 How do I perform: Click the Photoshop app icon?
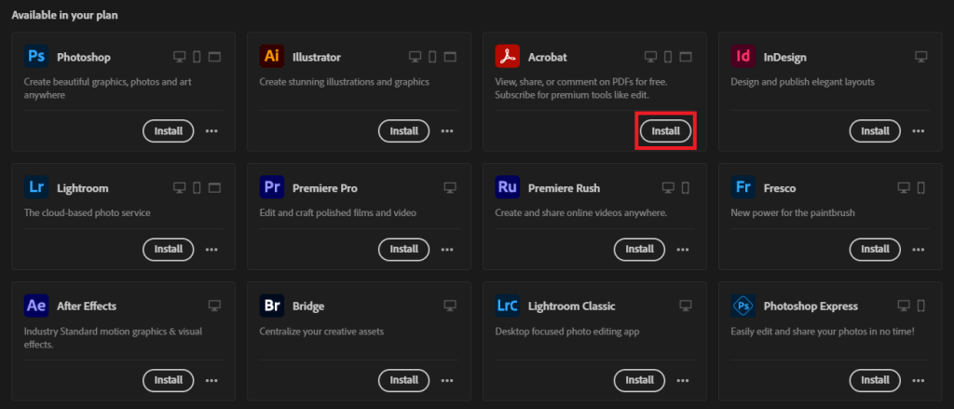tap(36, 57)
